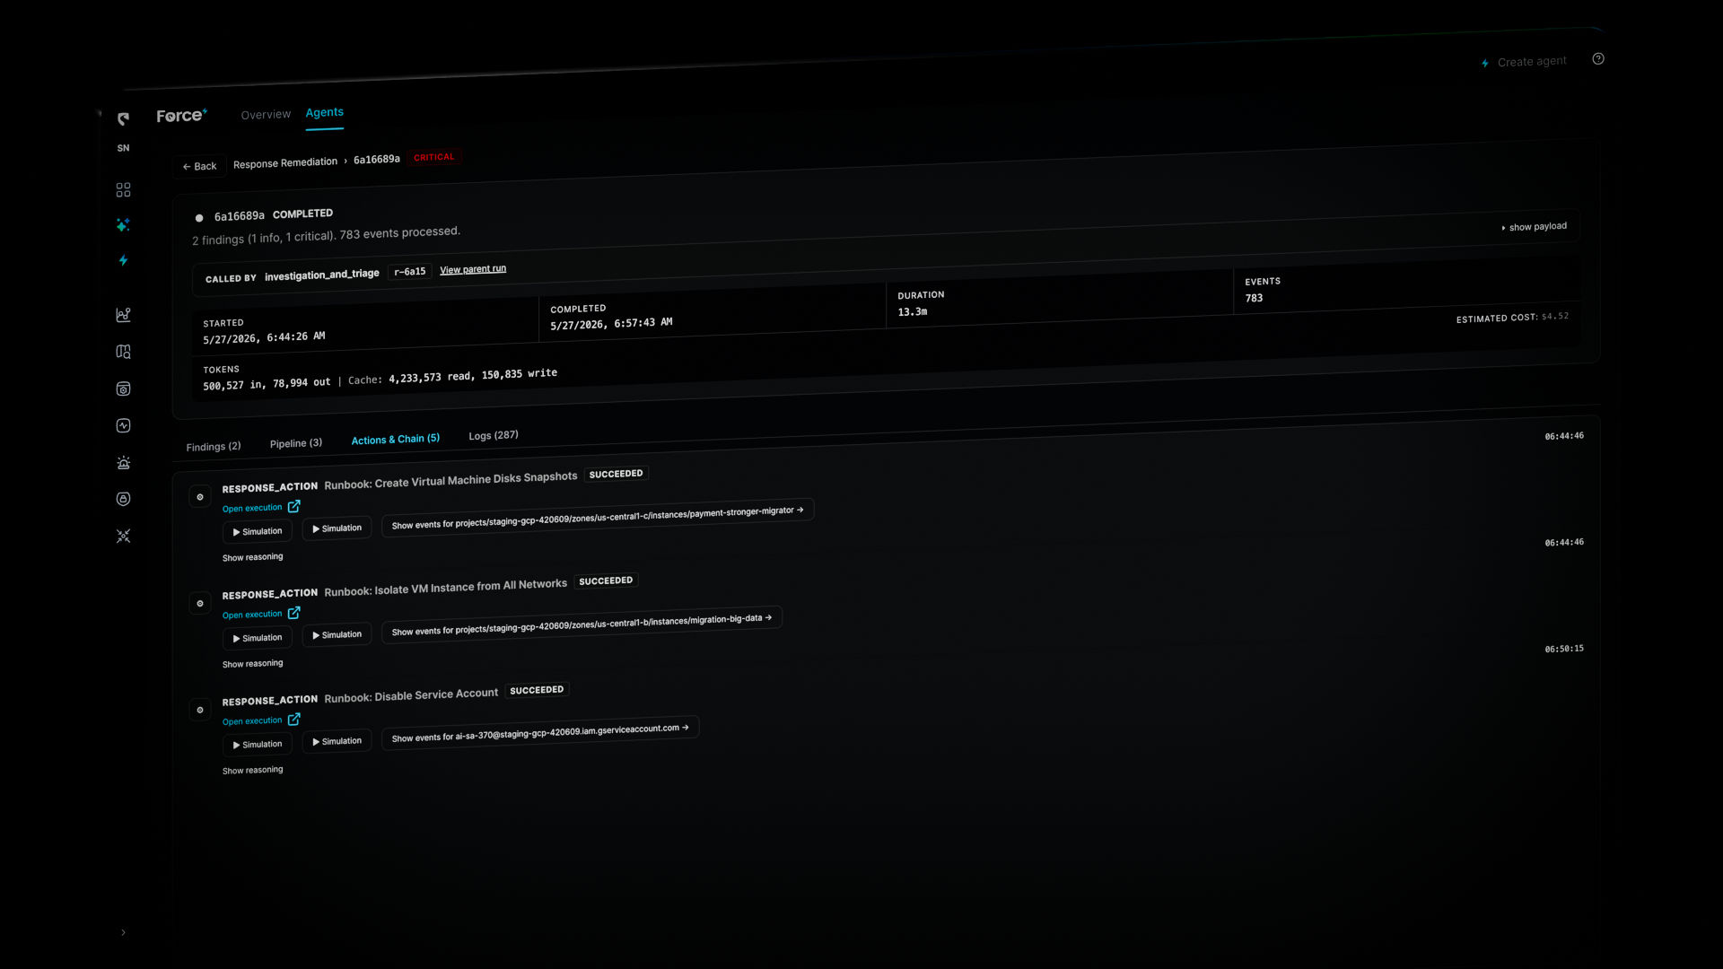Click the SN workspace avatar
This screenshot has height=969, width=1723.
click(123, 148)
